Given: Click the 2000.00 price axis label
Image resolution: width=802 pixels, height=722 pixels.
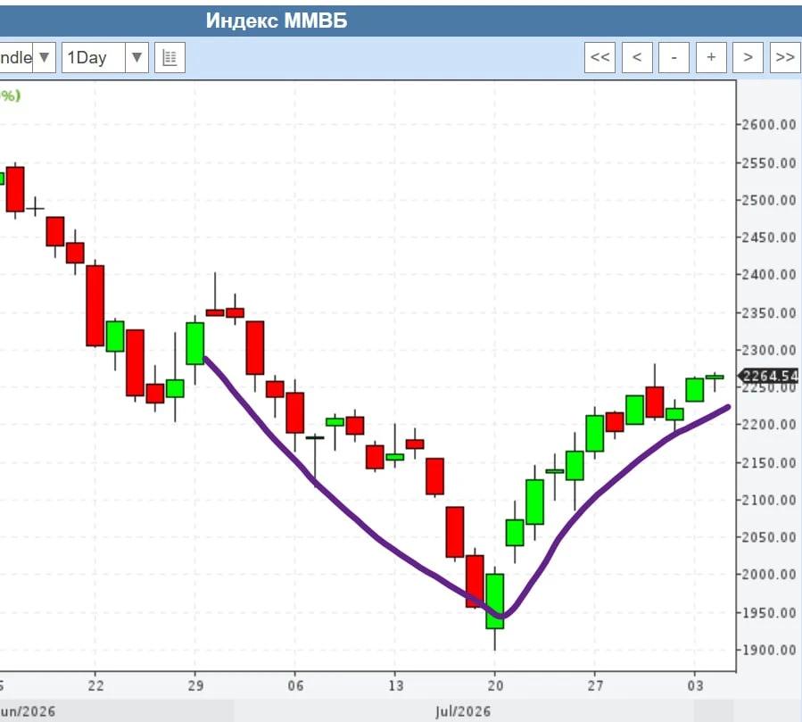Looking at the screenshot, I should [769, 575].
